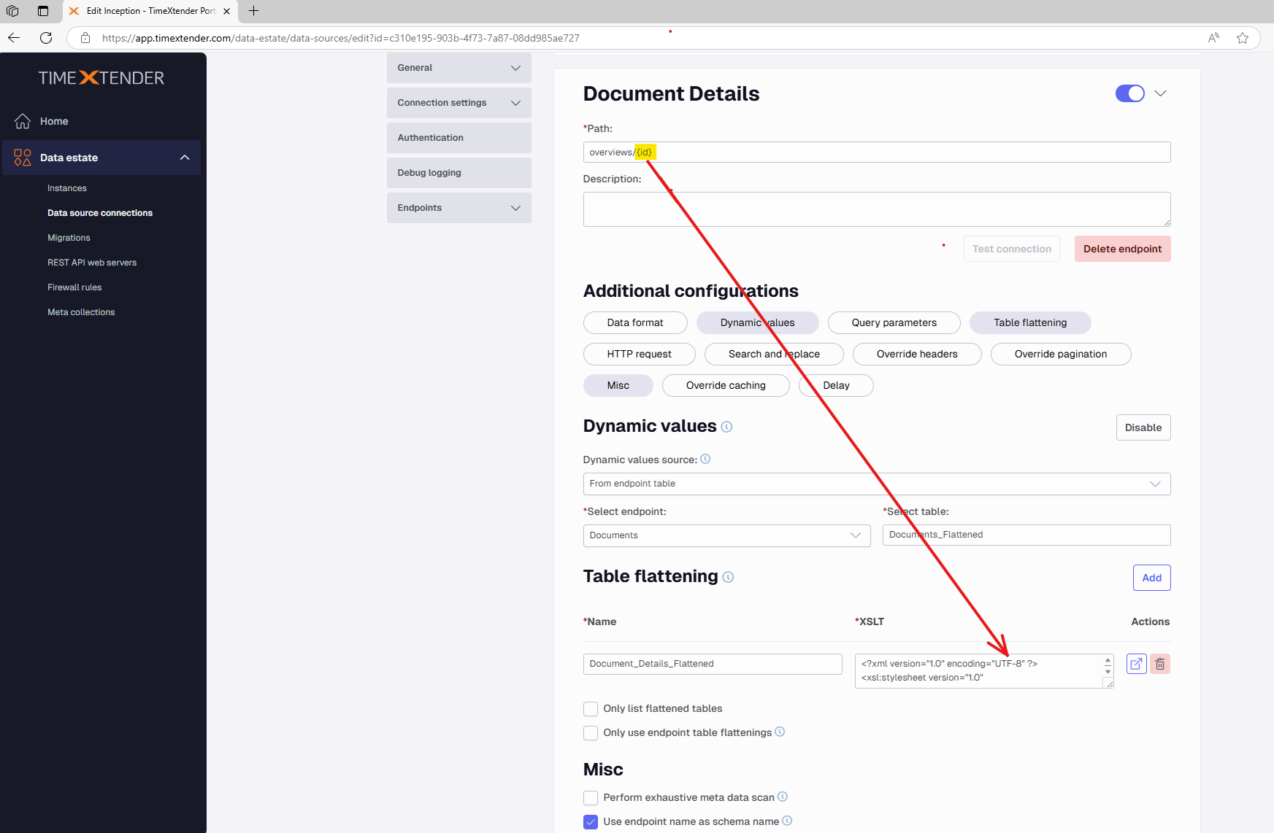Add page to favorites star icon

pos(1243,38)
